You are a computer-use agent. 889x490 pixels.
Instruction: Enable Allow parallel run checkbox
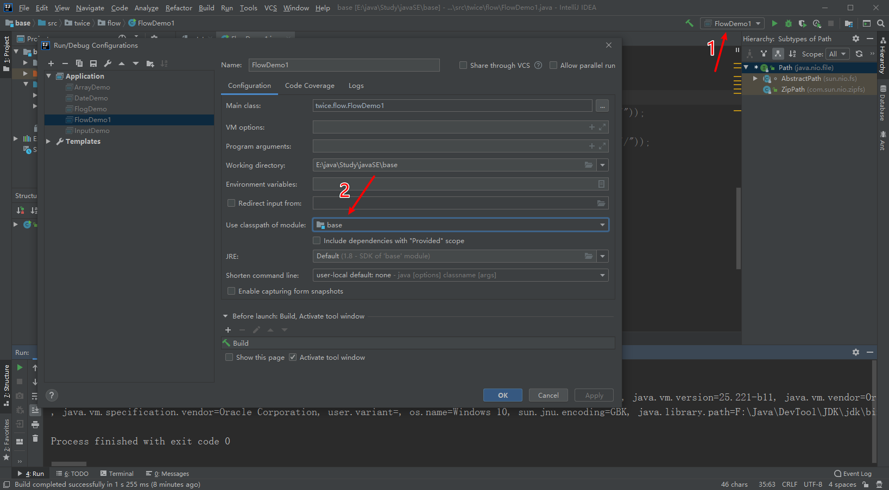[x=553, y=65]
